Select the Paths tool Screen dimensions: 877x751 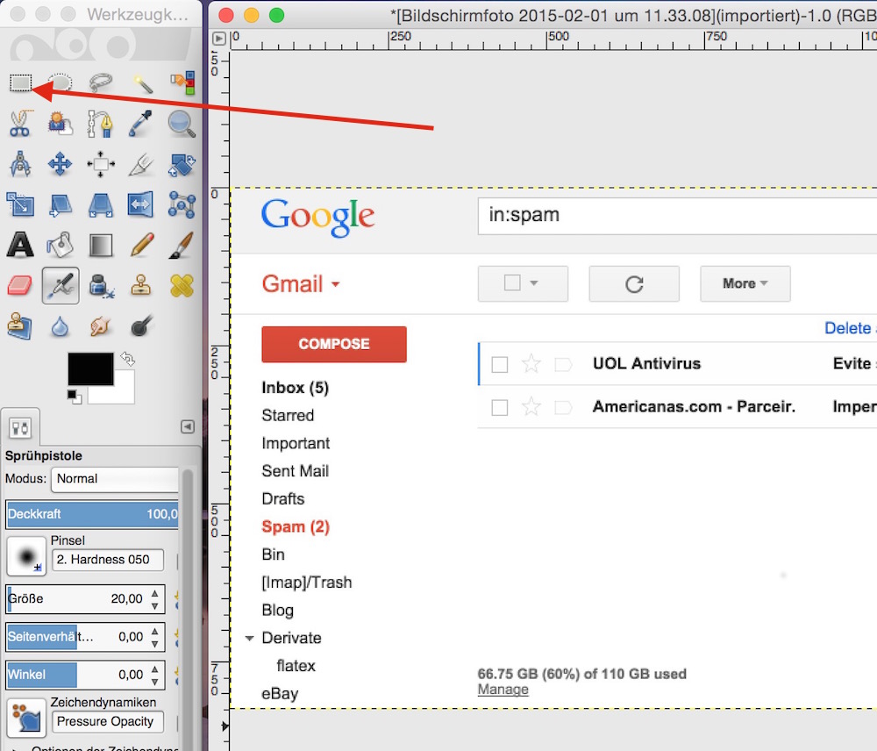101,124
